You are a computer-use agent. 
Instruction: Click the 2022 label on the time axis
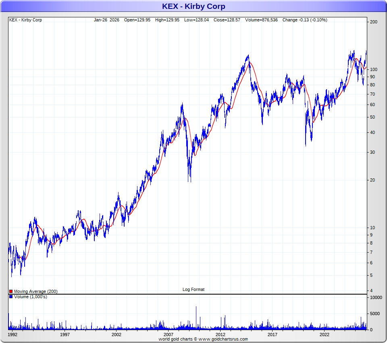[325, 335]
